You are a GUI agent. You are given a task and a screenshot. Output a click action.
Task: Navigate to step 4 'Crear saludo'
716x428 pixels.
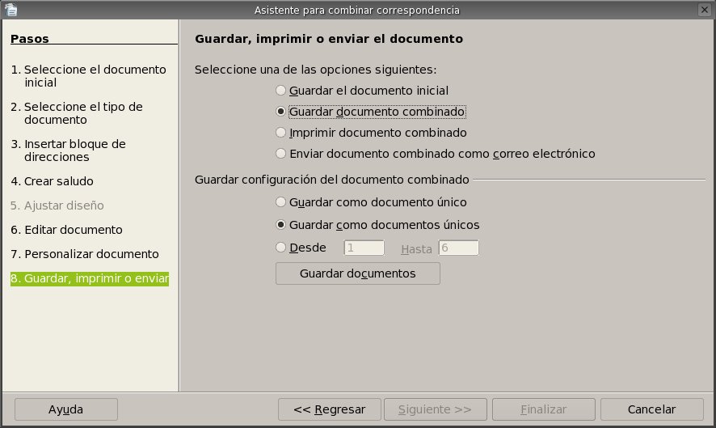[x=53, y=181]
